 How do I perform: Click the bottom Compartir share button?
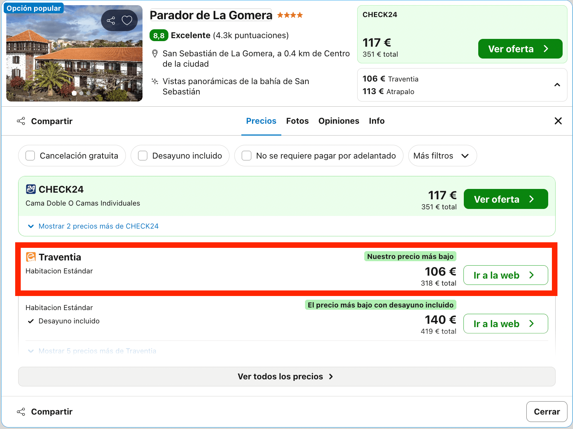click(45, 412)
